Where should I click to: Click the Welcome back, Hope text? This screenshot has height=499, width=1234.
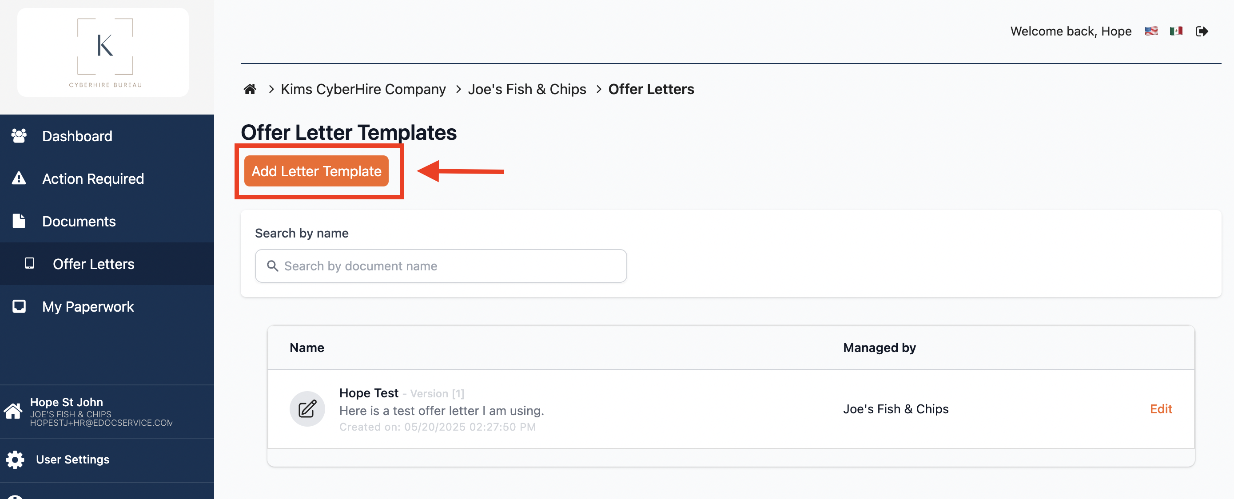click(x=1071, y=31)
